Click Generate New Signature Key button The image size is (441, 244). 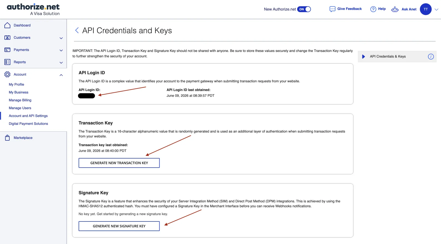pyautogui.click(x=119, y=226)
